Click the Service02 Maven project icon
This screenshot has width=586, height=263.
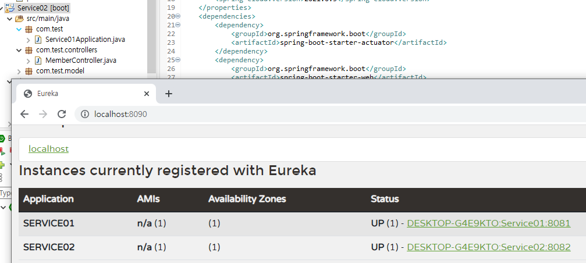(x=10, y=8)
